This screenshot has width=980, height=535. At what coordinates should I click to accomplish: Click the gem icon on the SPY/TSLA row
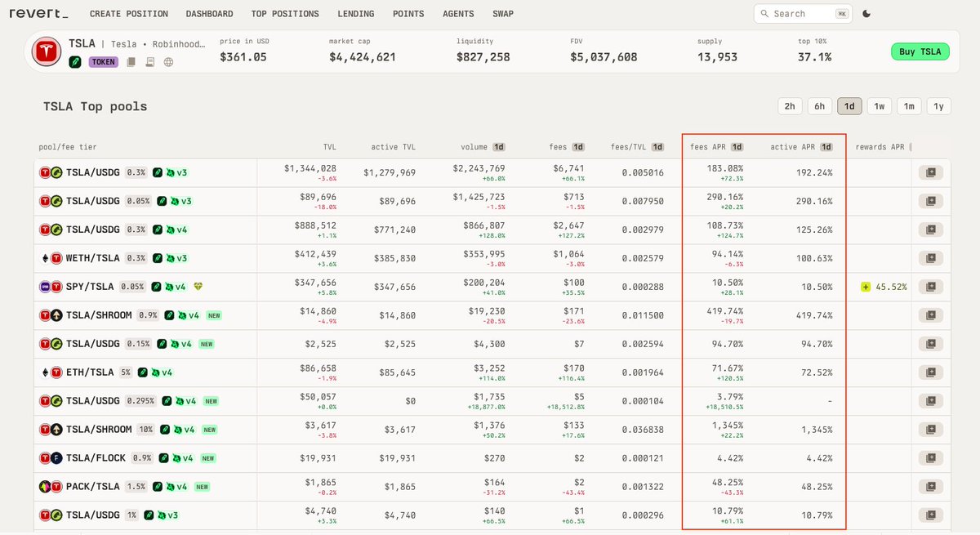(198, 287)
